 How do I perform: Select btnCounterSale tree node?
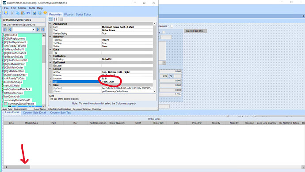pos(13,93)
